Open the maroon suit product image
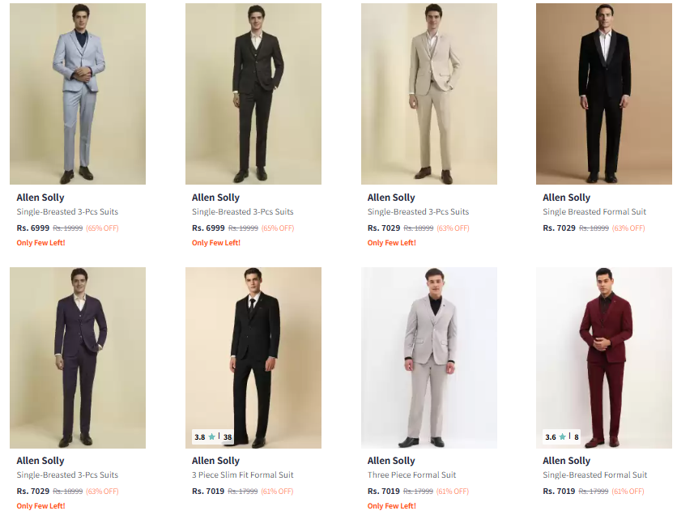 [x=604, y=358]
